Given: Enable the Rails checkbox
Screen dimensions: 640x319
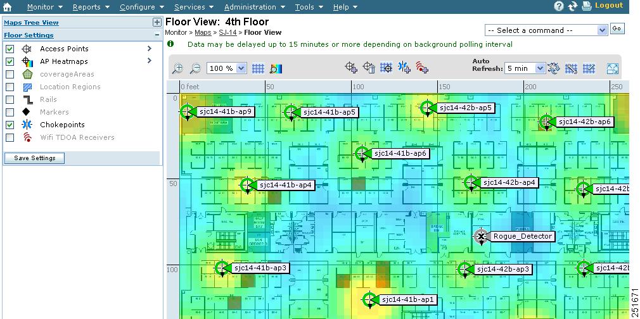Looking at the screenshot, I should pos(10,99).
